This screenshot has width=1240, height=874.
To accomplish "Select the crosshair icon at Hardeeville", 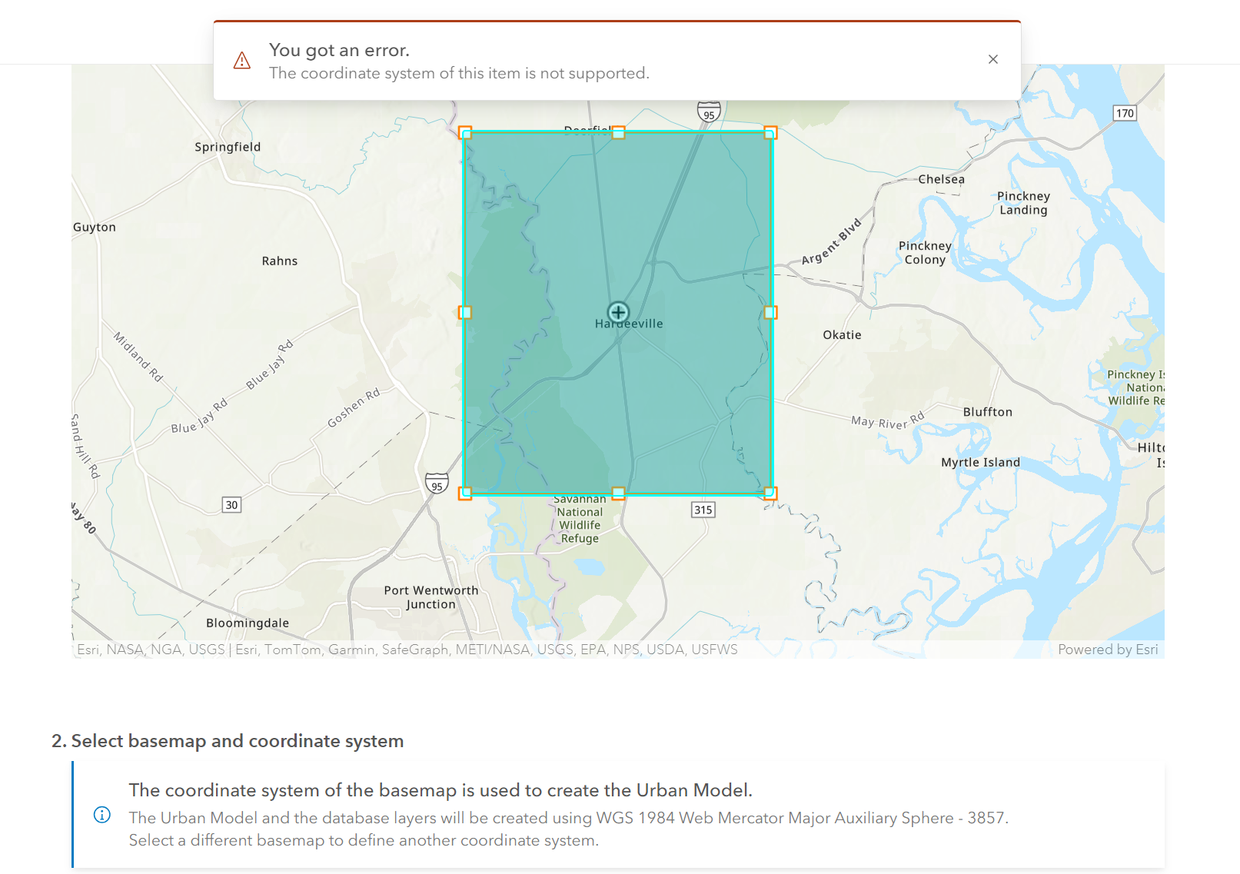I will (x=619, y=312).
